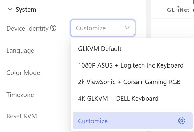Image resolution: width=194 pixels, height=132 pixels.
Task: Click the Reset KVM setting label
Action: click(22, 116)
